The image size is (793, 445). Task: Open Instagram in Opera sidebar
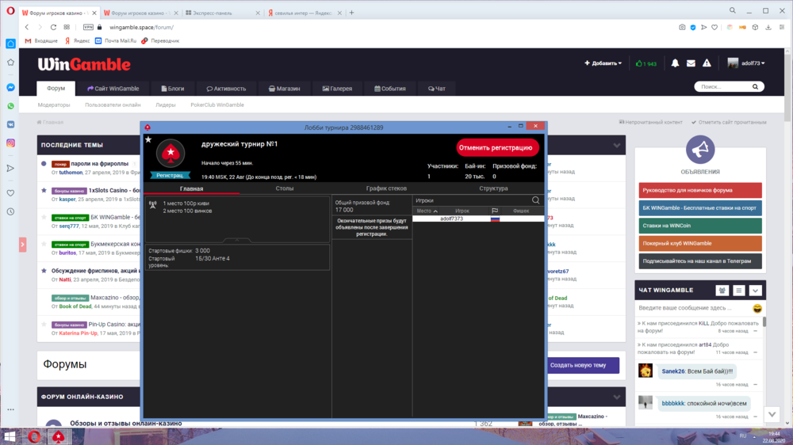click(11, 143)
